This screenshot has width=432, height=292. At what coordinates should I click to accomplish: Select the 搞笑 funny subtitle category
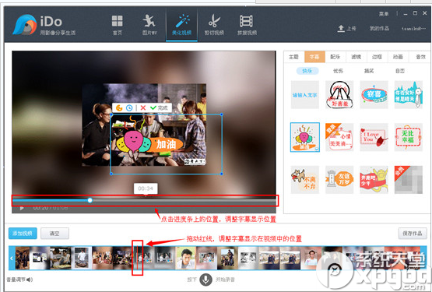click(369, 71)
